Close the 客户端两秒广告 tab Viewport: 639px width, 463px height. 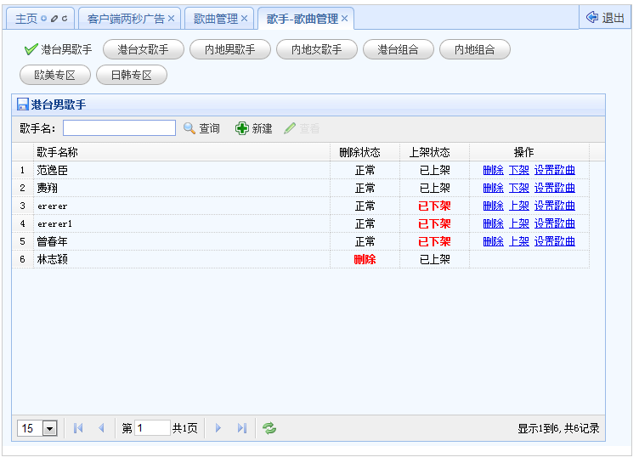click(x=171, y=19)
